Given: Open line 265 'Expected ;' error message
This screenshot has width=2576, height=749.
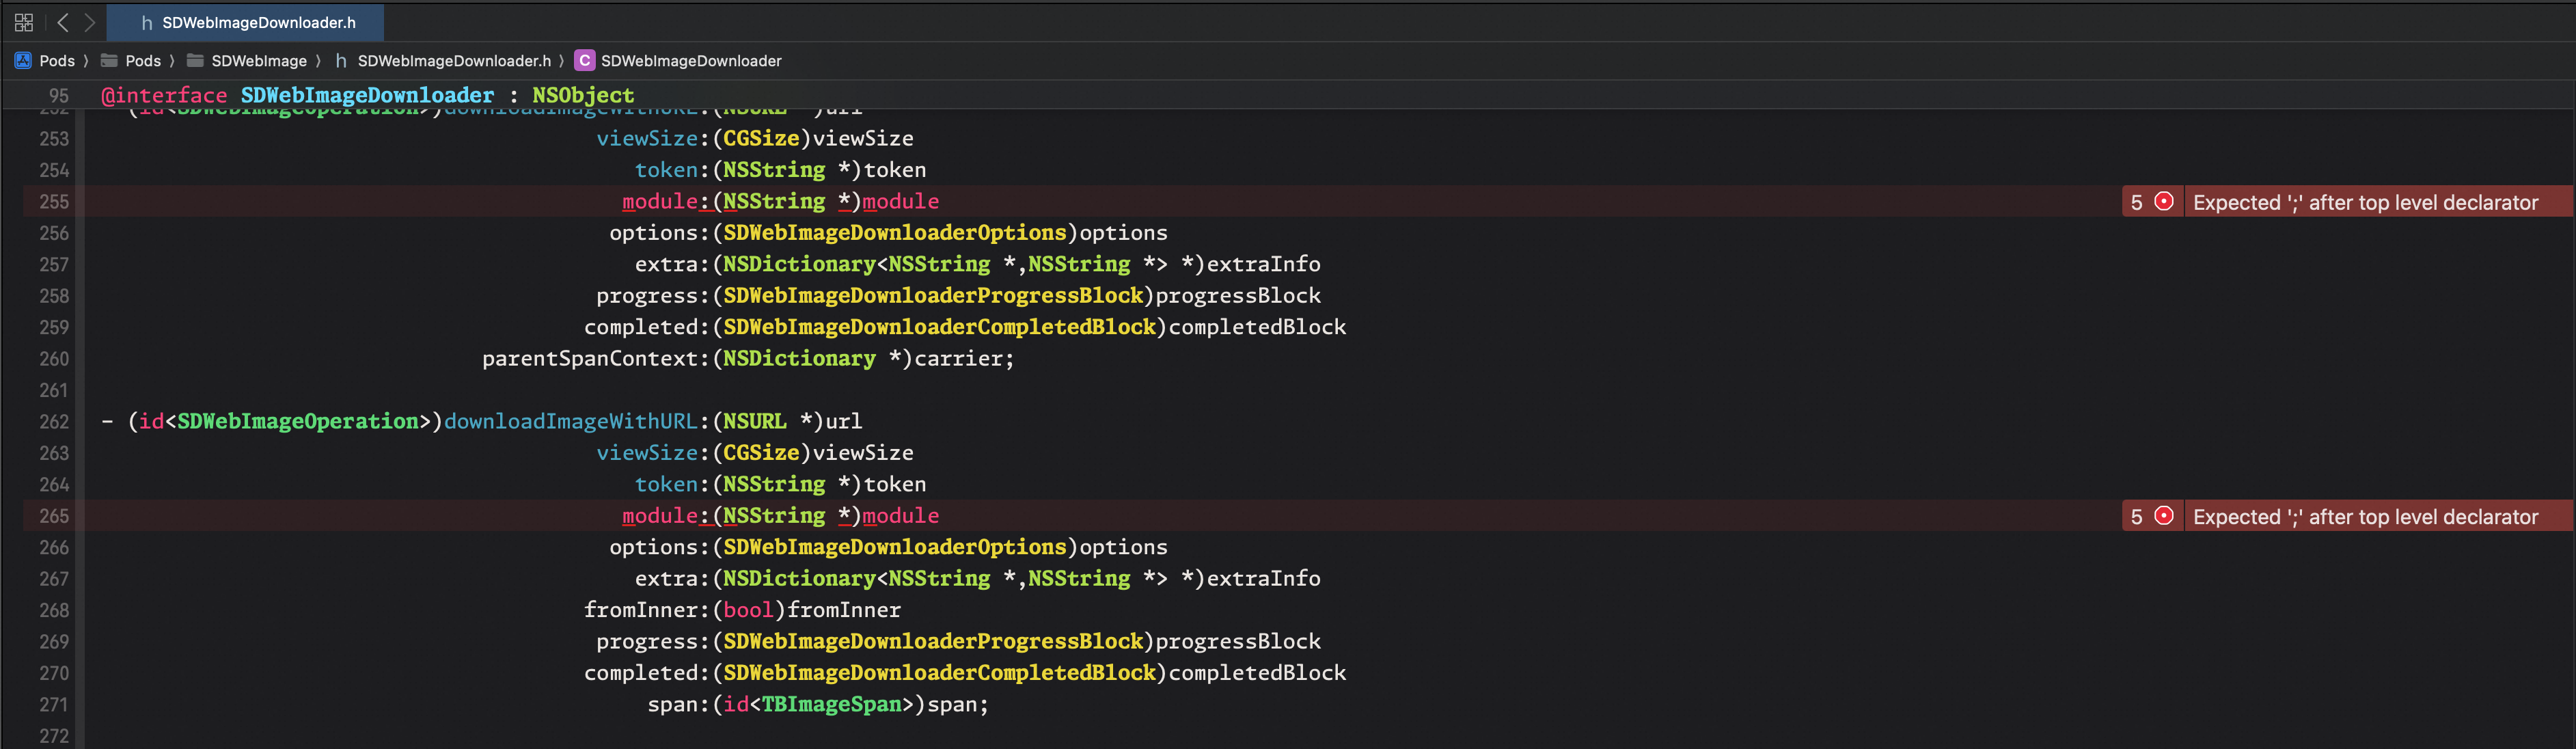Looking at the screenshot, I should [x=2364, y=516].
